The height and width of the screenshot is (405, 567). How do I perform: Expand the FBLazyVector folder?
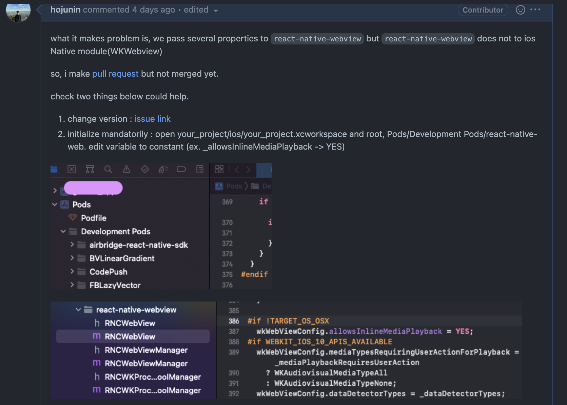tap(72, 285)
